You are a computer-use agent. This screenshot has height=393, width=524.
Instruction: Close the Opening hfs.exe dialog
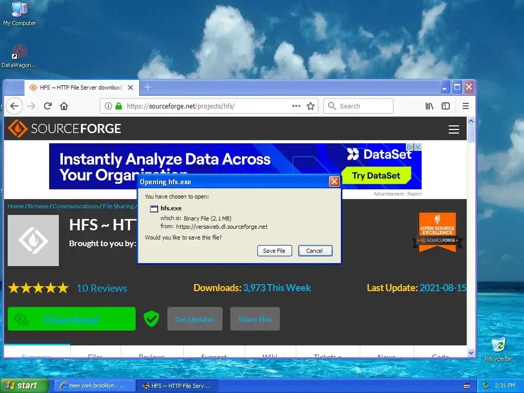[334, 182]
